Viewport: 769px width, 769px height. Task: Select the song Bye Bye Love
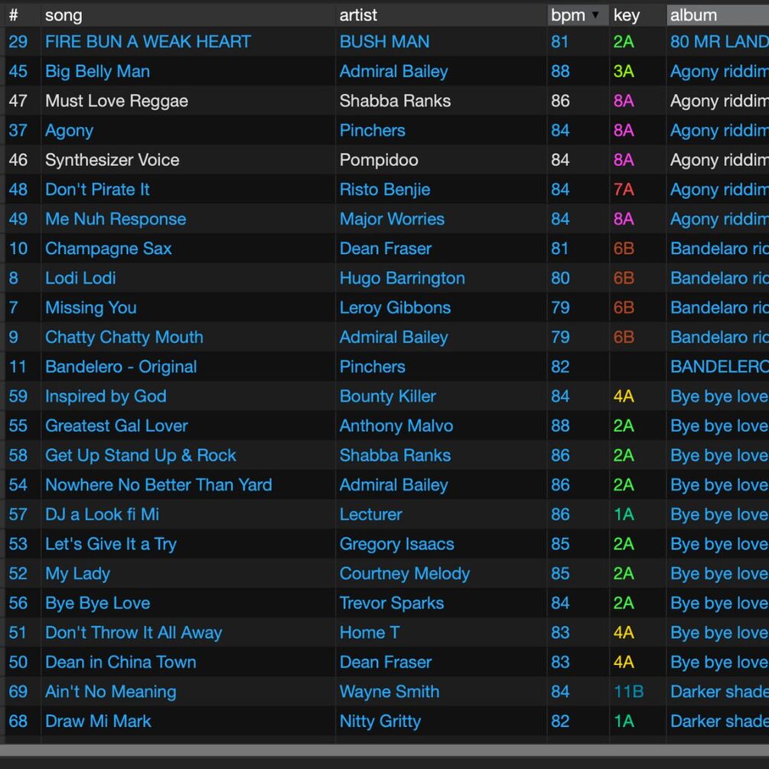[98, 603]
